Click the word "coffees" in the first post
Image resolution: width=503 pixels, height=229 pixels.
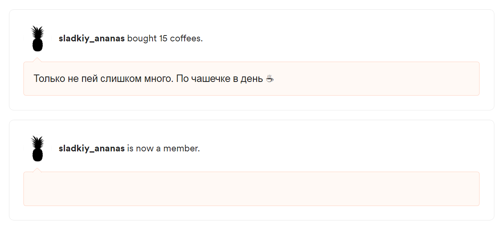(x=185, y=39)
